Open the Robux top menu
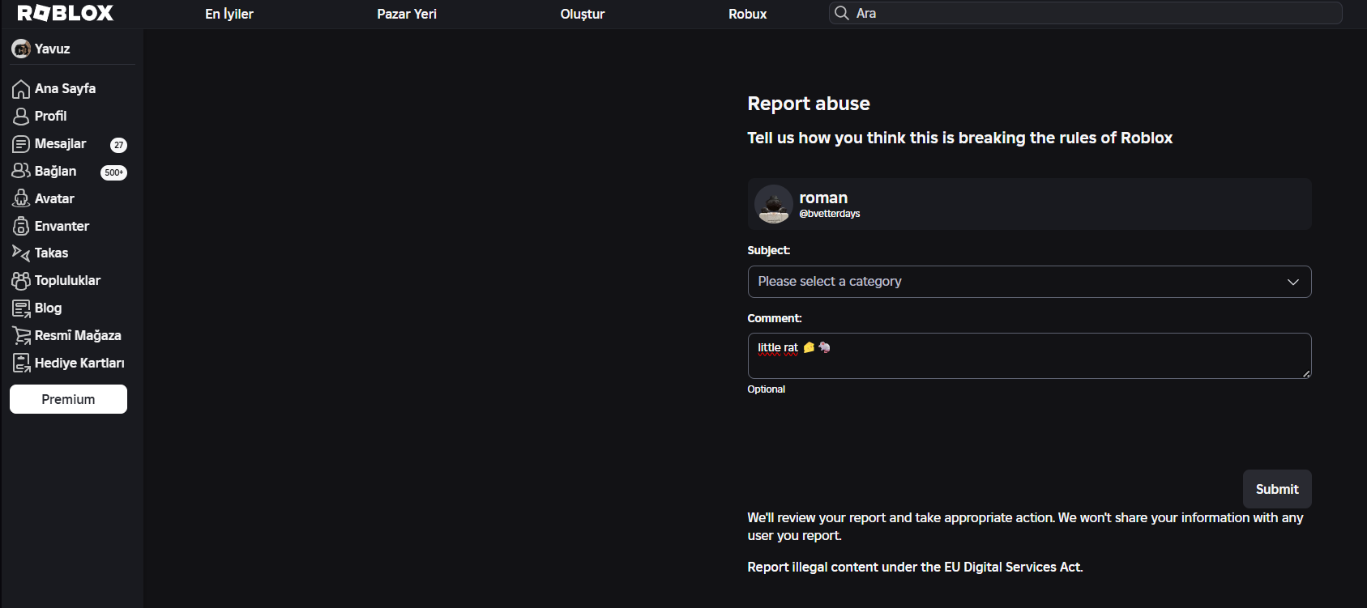The height and width of the screenshot is (608, 1367). (x=747, y=14)
